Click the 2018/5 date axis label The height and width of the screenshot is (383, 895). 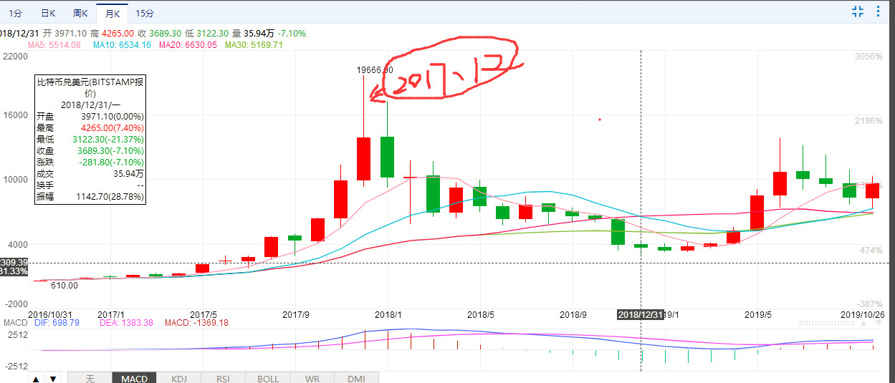click(481, 314)
